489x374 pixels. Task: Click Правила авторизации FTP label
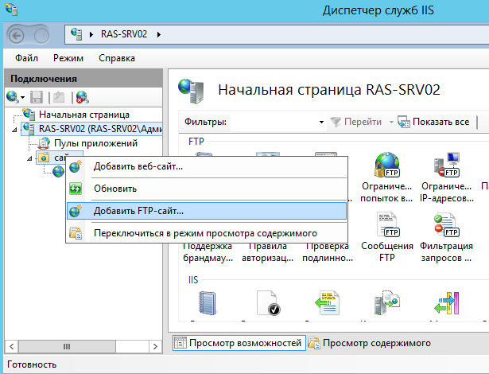[268, 252]
